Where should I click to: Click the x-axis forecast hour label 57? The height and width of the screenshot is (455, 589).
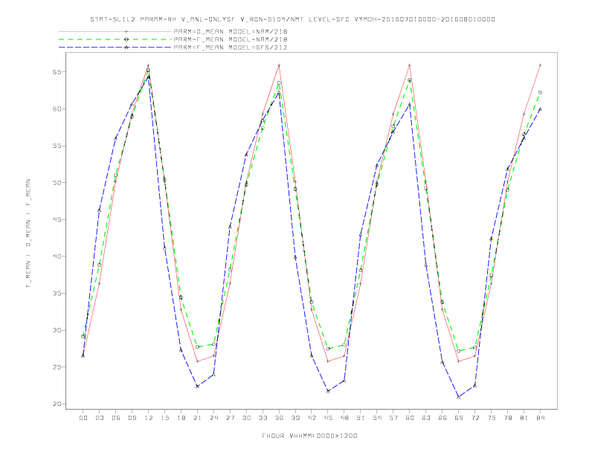[x=393, y=418]
